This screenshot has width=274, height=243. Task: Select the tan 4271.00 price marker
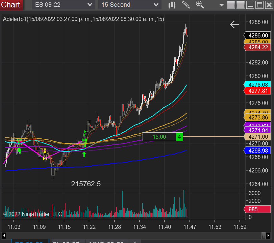257,137
